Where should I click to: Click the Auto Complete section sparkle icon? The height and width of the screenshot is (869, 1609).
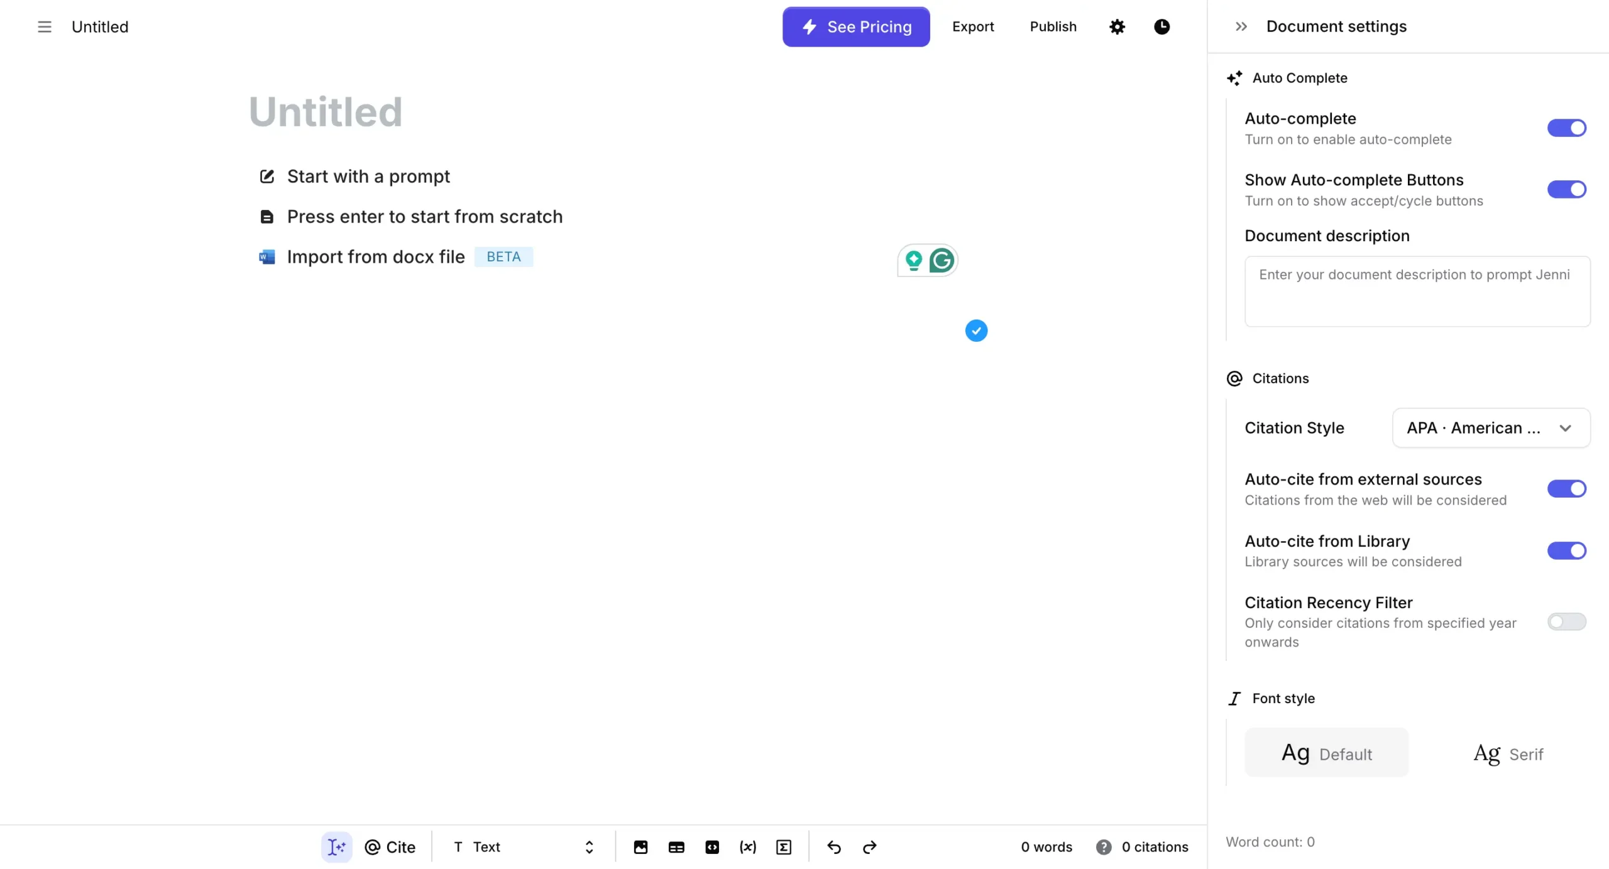1234,78
